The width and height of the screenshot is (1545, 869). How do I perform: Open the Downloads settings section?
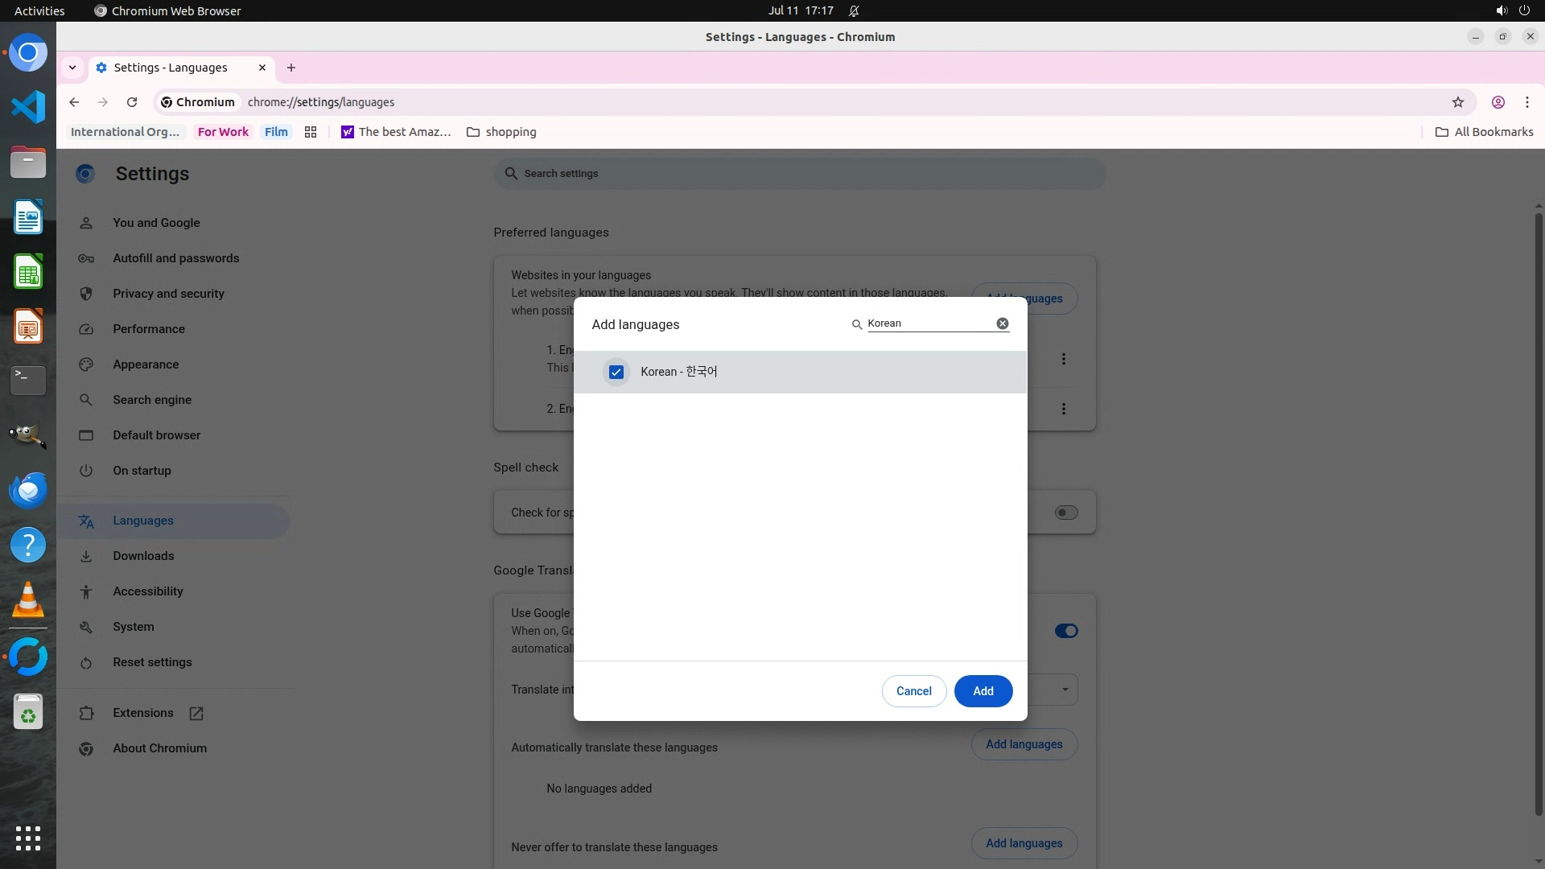pos(143,556)
